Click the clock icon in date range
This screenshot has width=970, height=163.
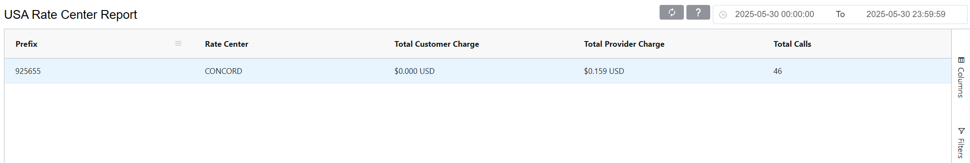[723, 15]
